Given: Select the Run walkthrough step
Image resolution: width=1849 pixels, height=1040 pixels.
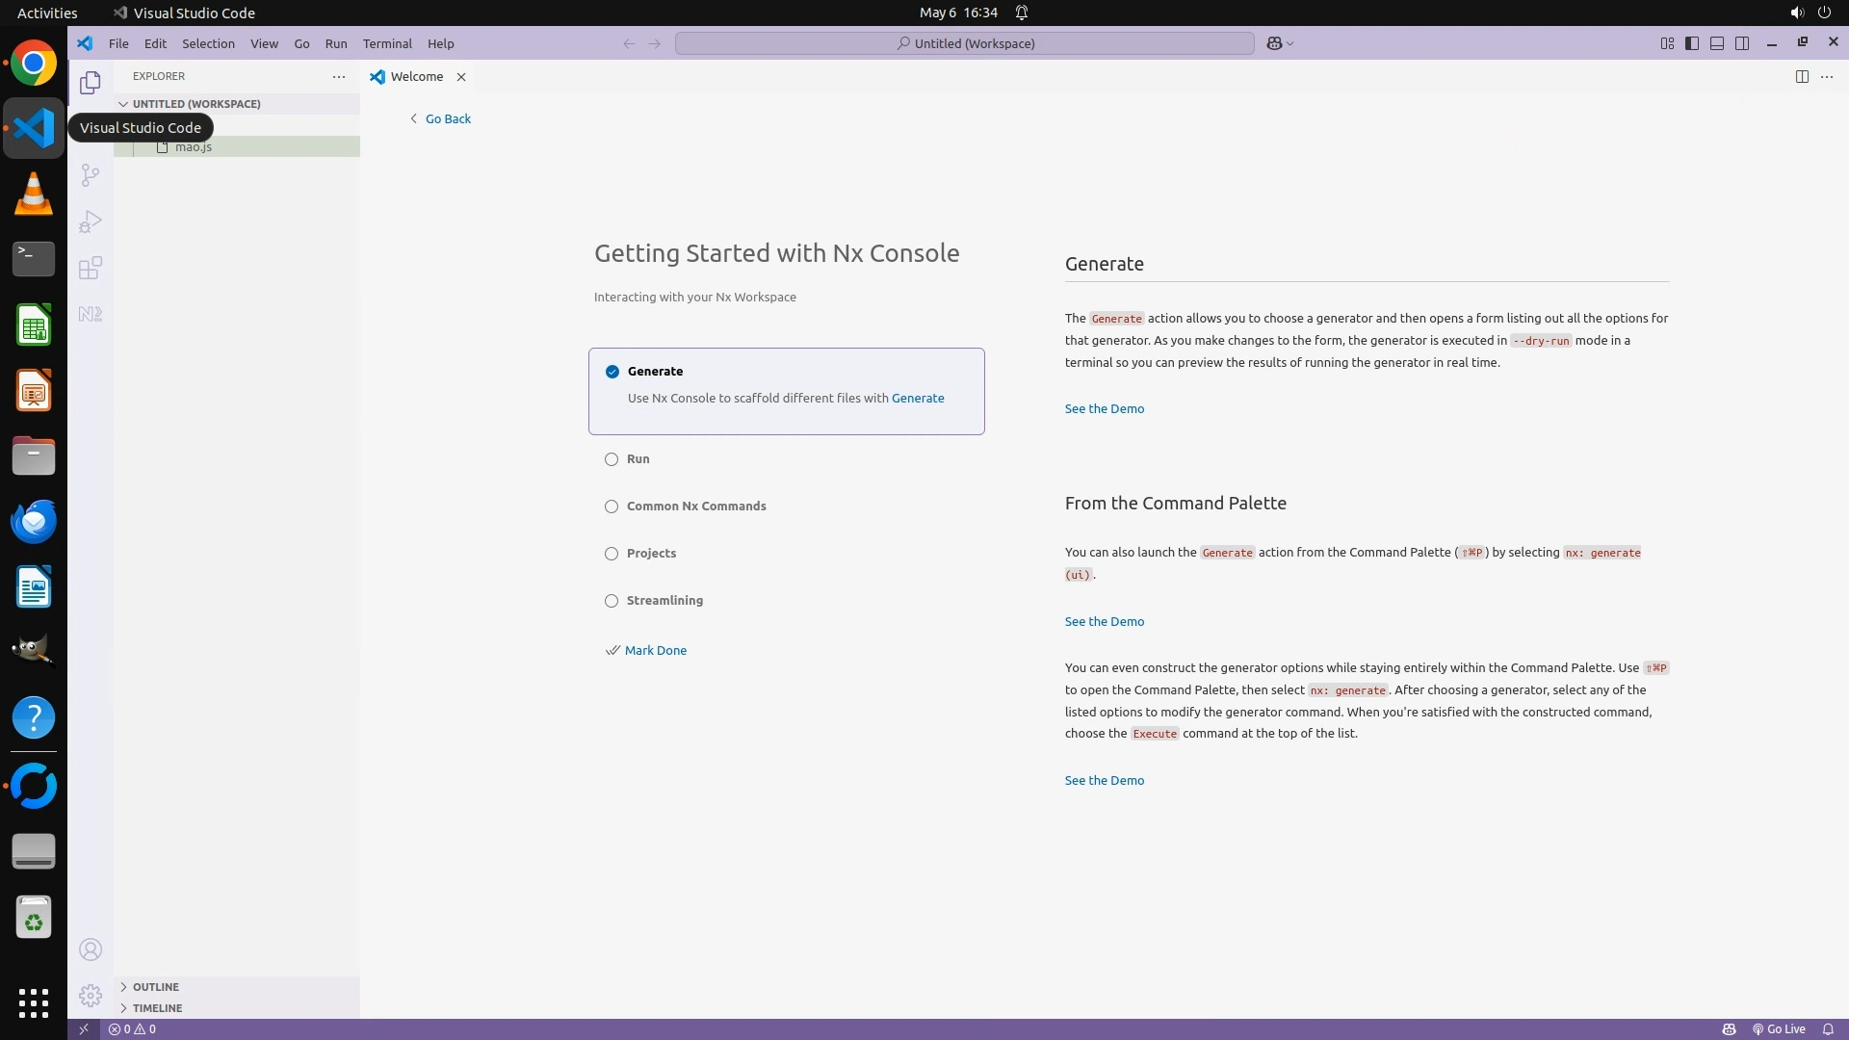Looking at the screenshot, I should pyautogui.click(x=638, y=459).
